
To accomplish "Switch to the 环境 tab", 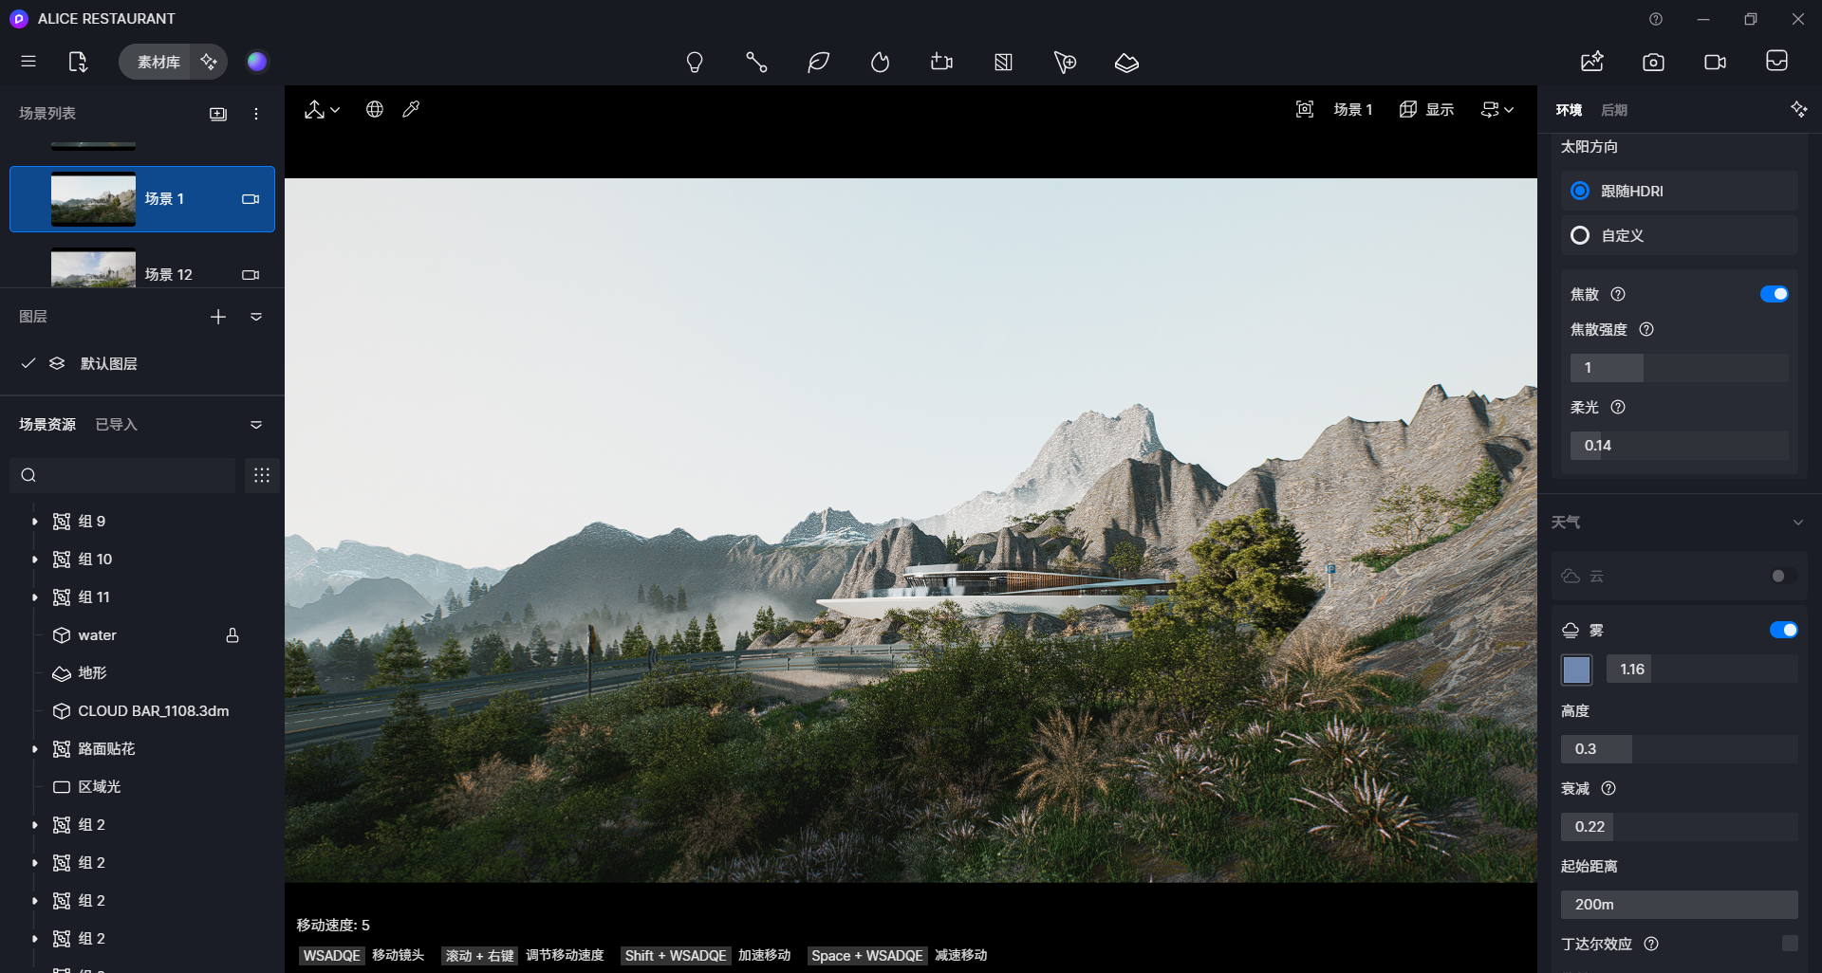I will pos(1569,110).
